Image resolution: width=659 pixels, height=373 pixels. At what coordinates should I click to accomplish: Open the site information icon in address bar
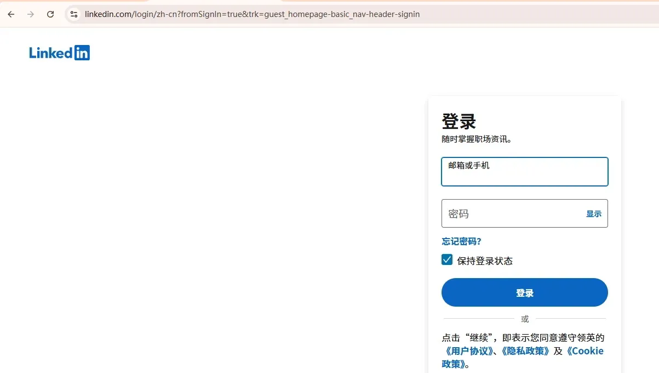[x=73, y=14]
